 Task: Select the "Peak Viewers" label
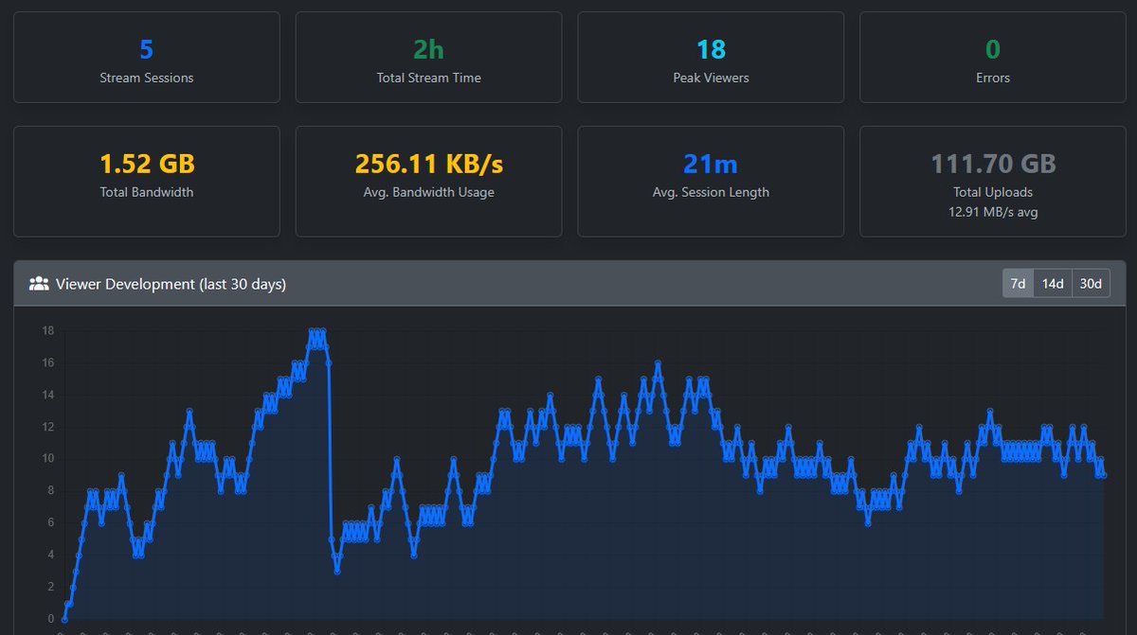click(x=711, y=78)
